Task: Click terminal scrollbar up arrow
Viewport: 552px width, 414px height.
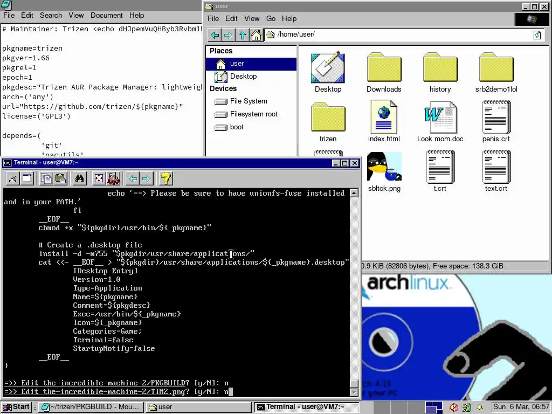Action: [354, 193]
